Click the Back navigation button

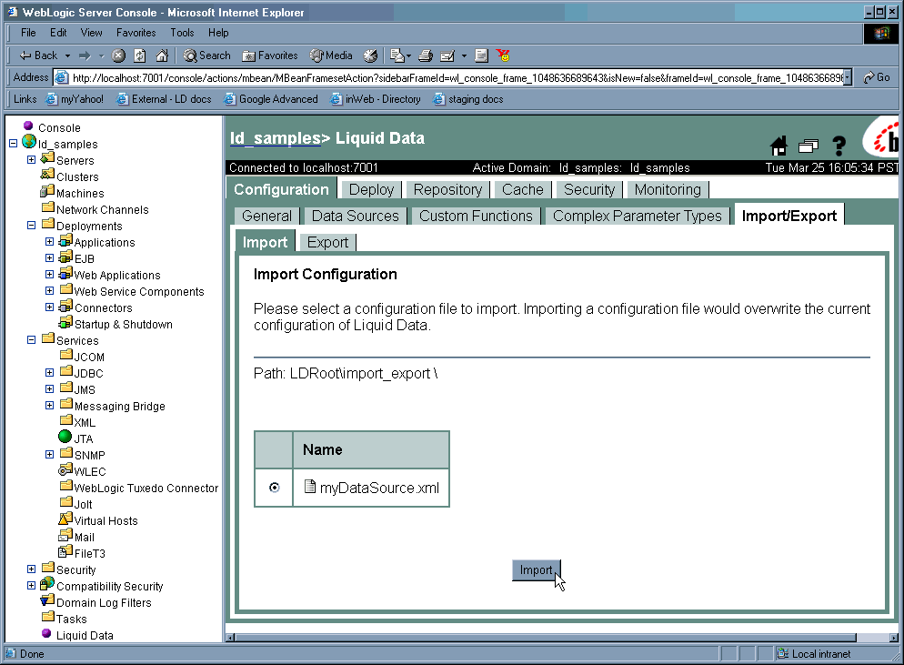pos(38,55)
